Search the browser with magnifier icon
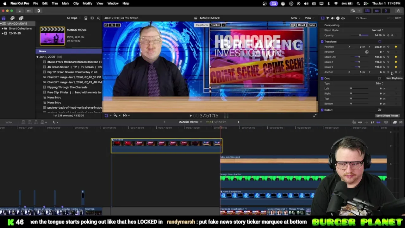405x228 pixels. (x=98, y=18)
